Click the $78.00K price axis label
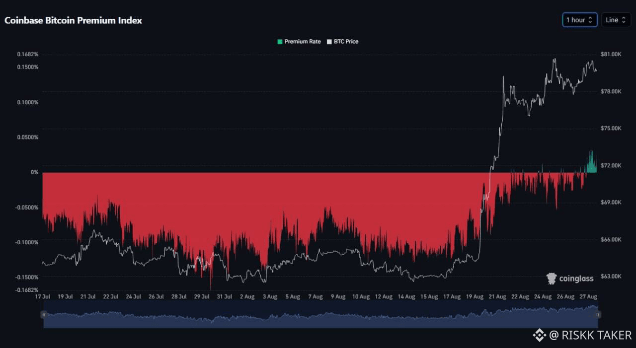Viewport: 636px width, 348px height. (x=611, y=91)
